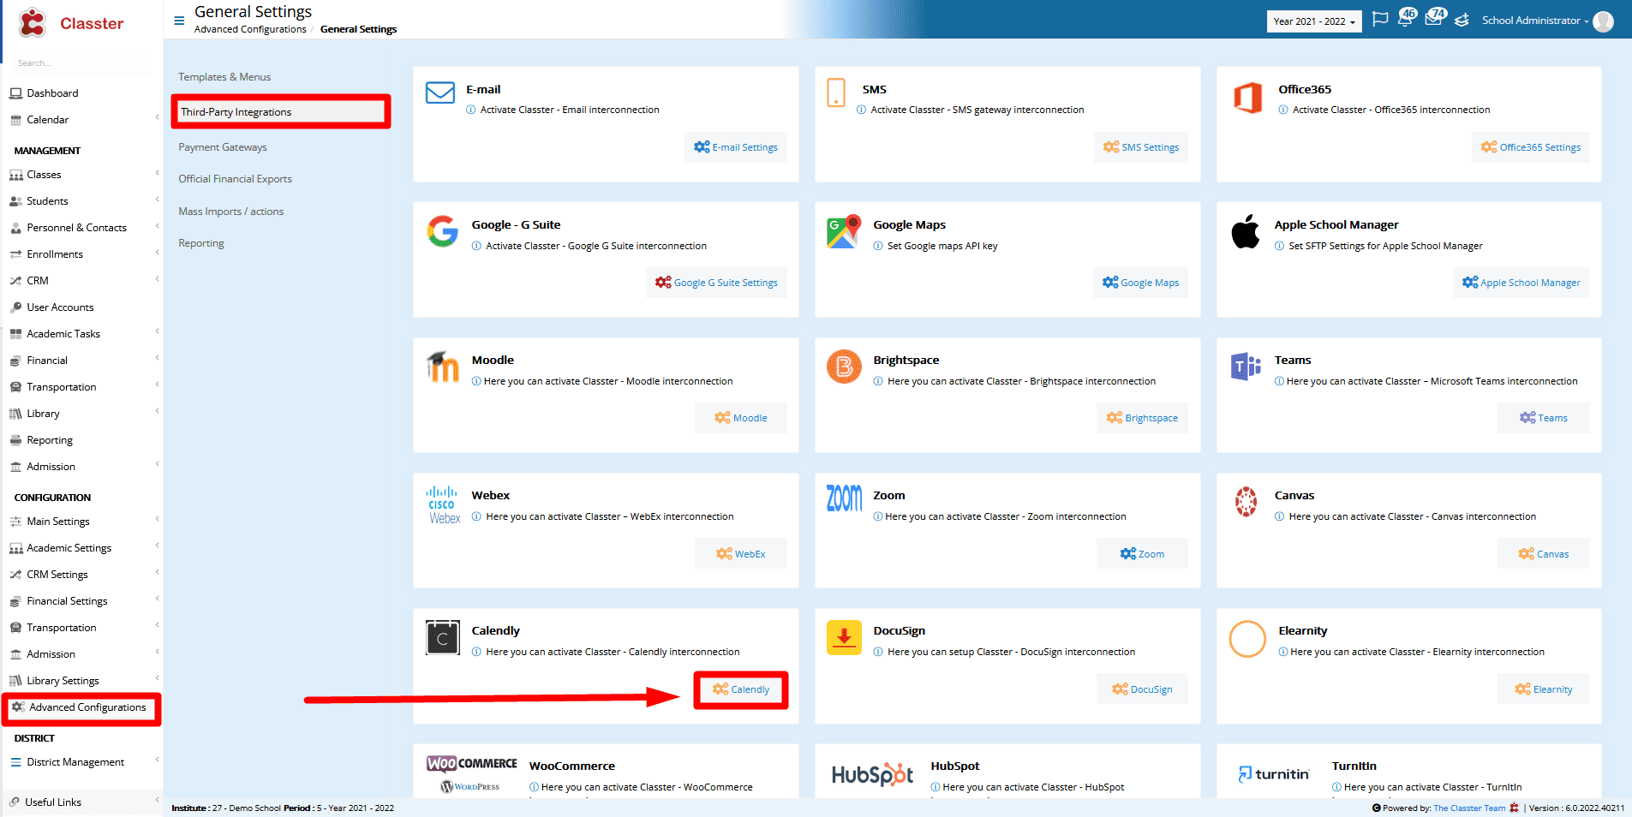Viewport: 1632px width, 817px height.
Task: Open the Moodle settings button
Action: pyautogui.click(x=741, y=418)
